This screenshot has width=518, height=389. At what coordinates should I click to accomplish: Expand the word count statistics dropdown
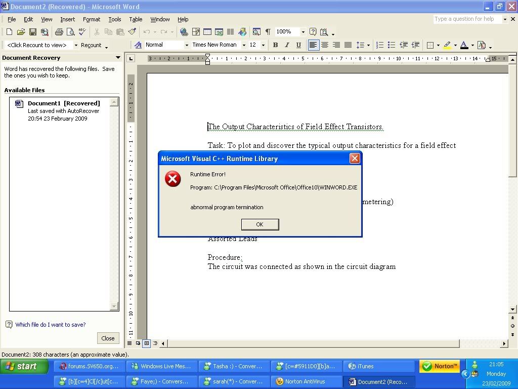pyautogui.click(x=76, y=45)
